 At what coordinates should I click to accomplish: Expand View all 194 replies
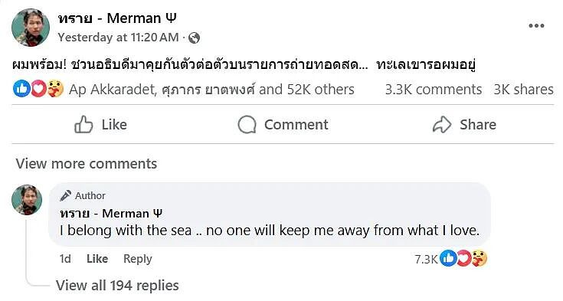[117, 286]
